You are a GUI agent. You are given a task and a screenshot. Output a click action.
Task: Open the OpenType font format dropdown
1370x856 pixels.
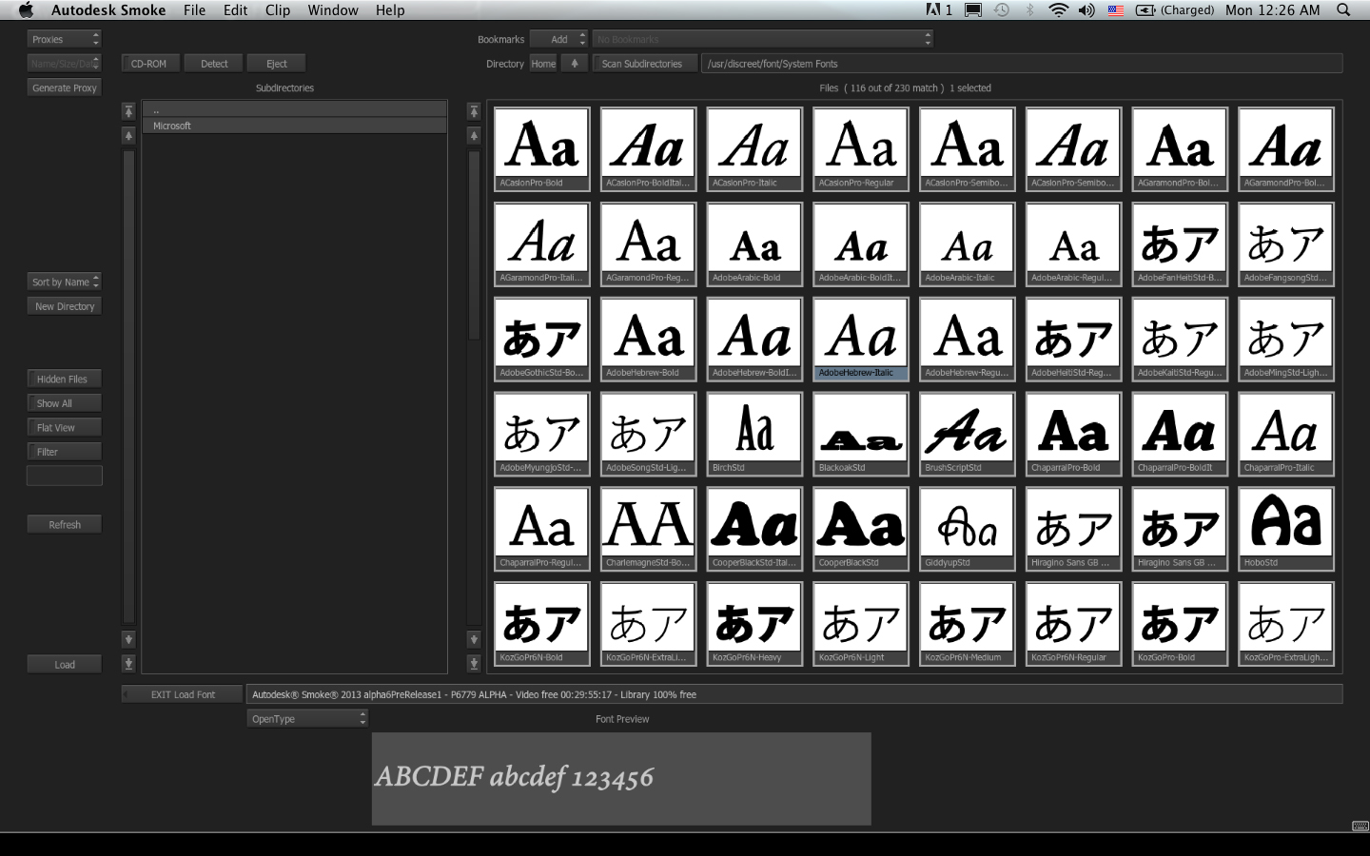[306, 719]
